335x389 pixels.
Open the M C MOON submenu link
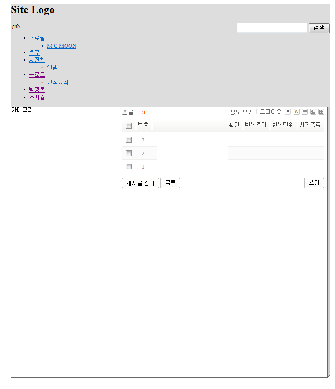point(61,46)
